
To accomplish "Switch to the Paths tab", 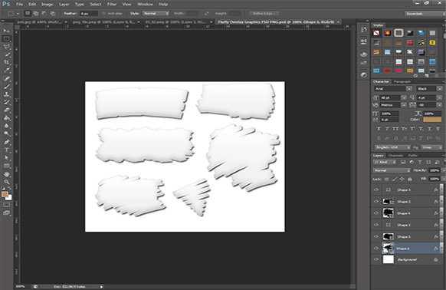I will [x=412, y=155].
